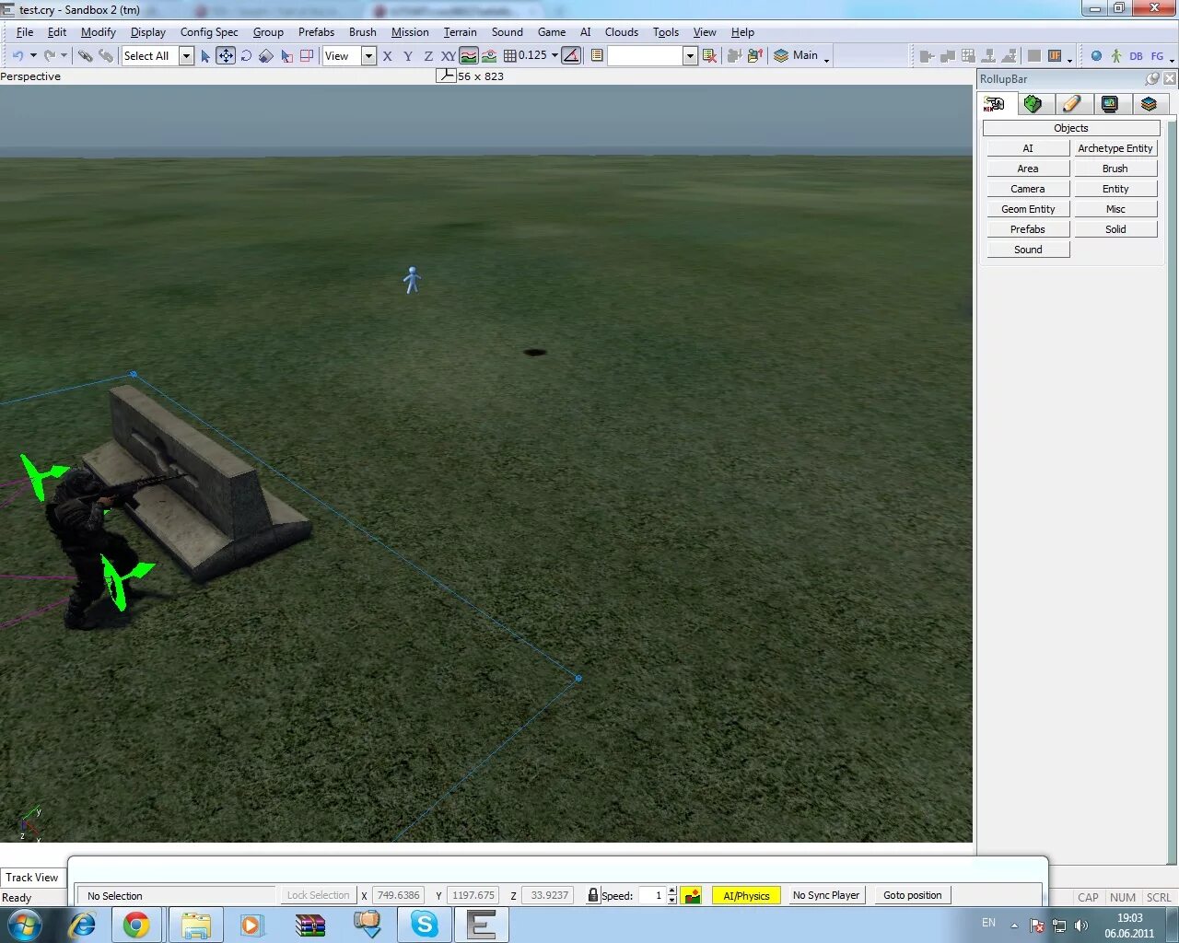The width and height of the screenshot is (1179, 943).
Task: Open the Select All filter dropdown
Action: [x=186, y=56]
